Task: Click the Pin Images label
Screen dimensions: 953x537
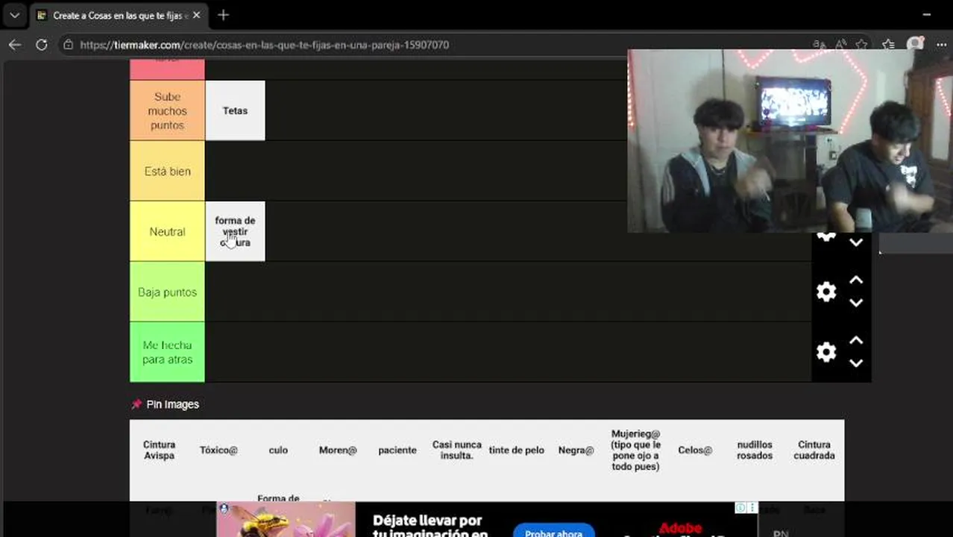Action: tap(173, 404)
